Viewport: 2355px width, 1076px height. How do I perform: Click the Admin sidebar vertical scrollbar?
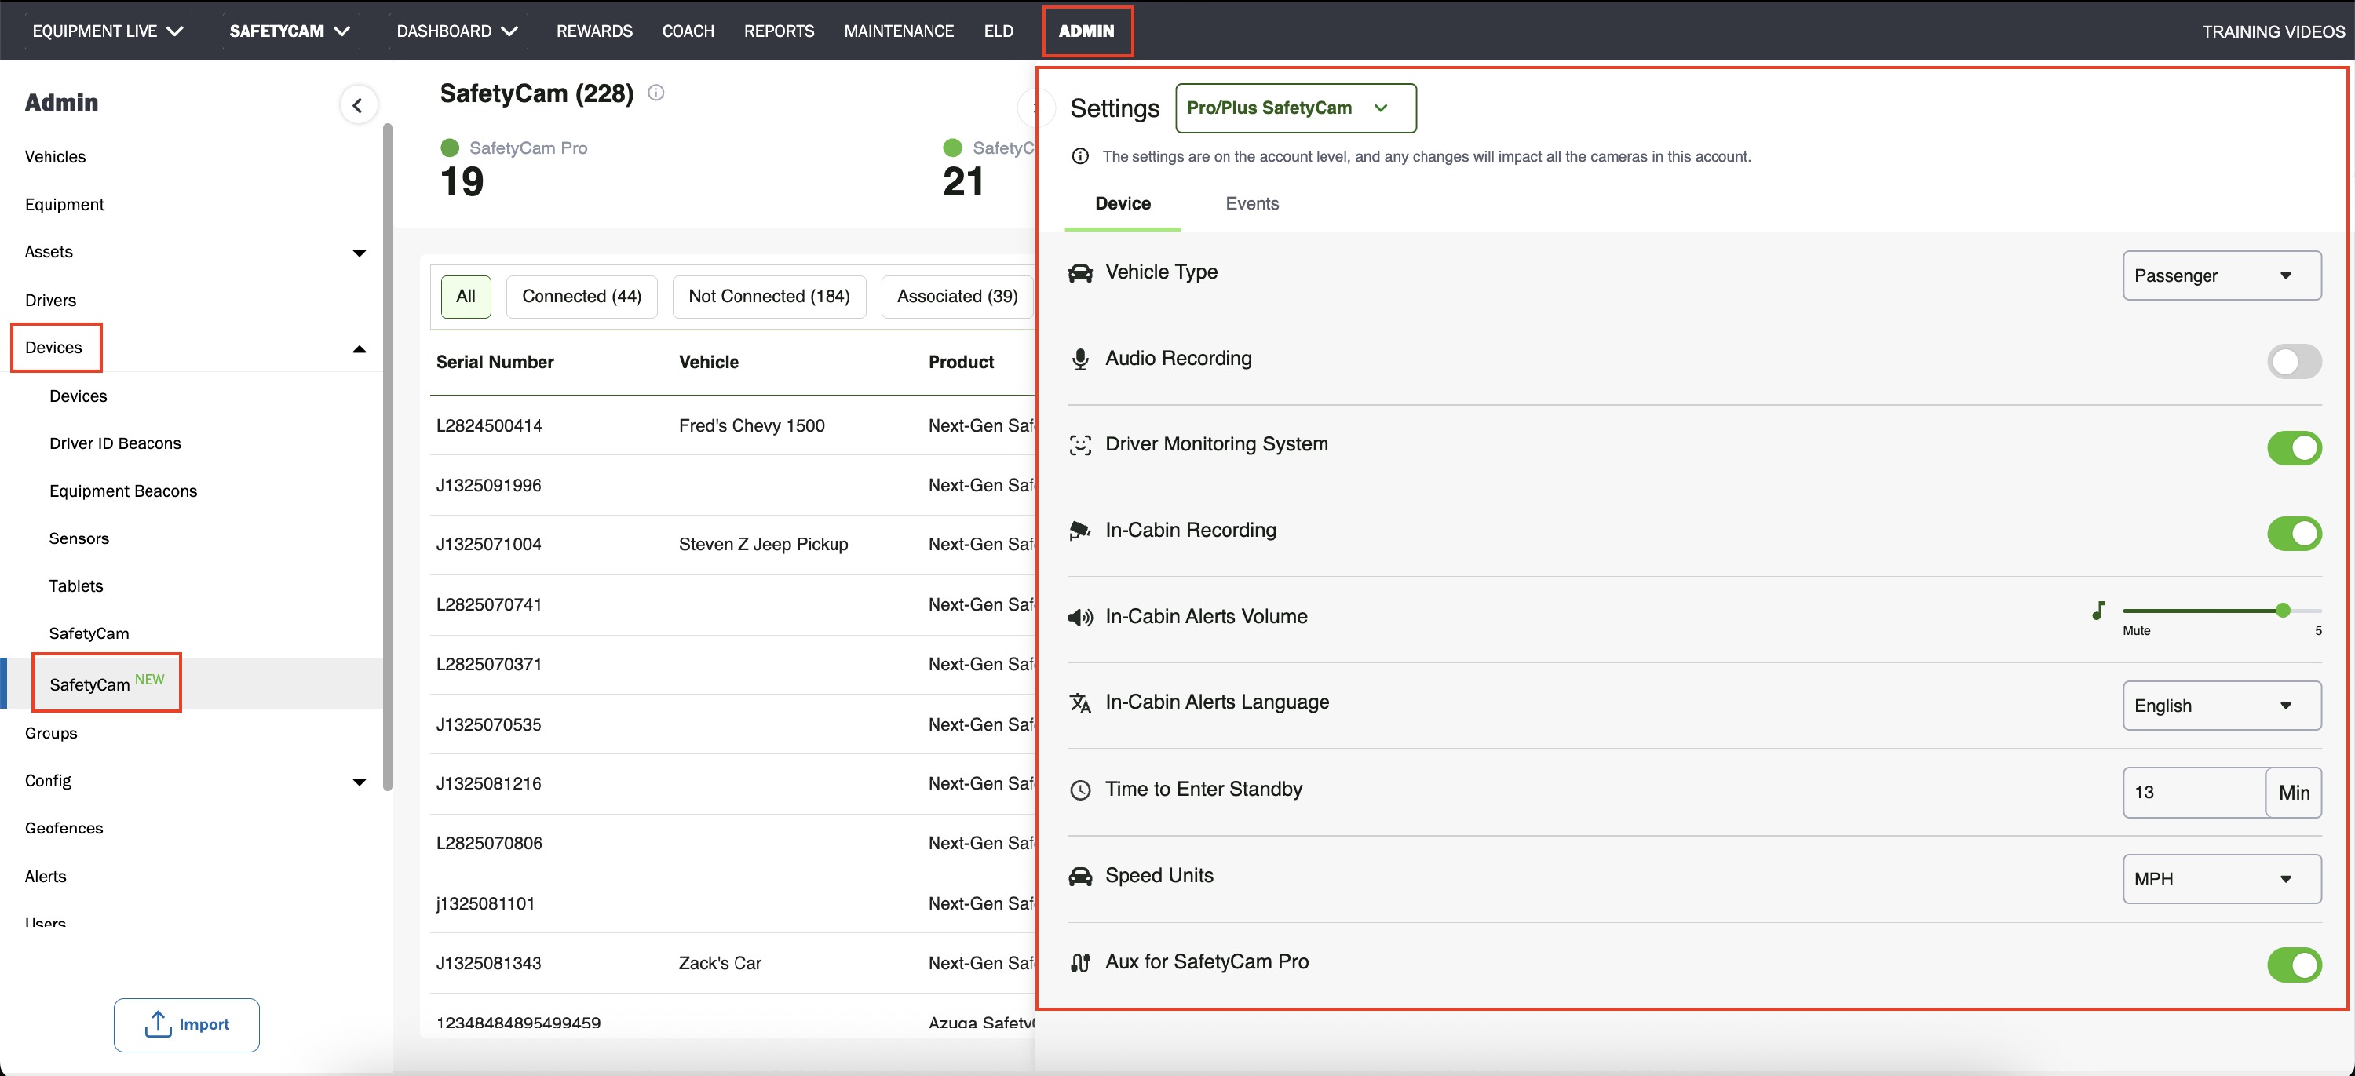point(388,457)
